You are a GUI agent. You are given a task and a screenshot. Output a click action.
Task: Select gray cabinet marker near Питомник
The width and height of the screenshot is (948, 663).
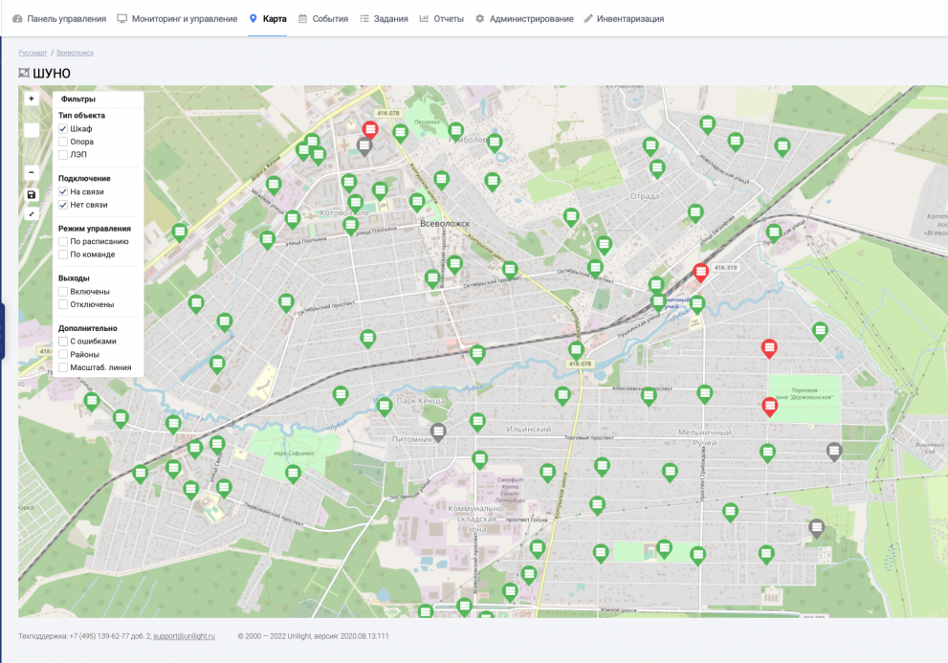coord(438,431)
